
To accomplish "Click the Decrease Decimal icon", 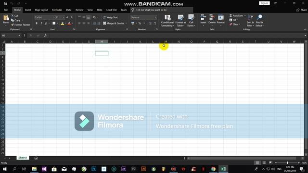I will click(155, 24).
